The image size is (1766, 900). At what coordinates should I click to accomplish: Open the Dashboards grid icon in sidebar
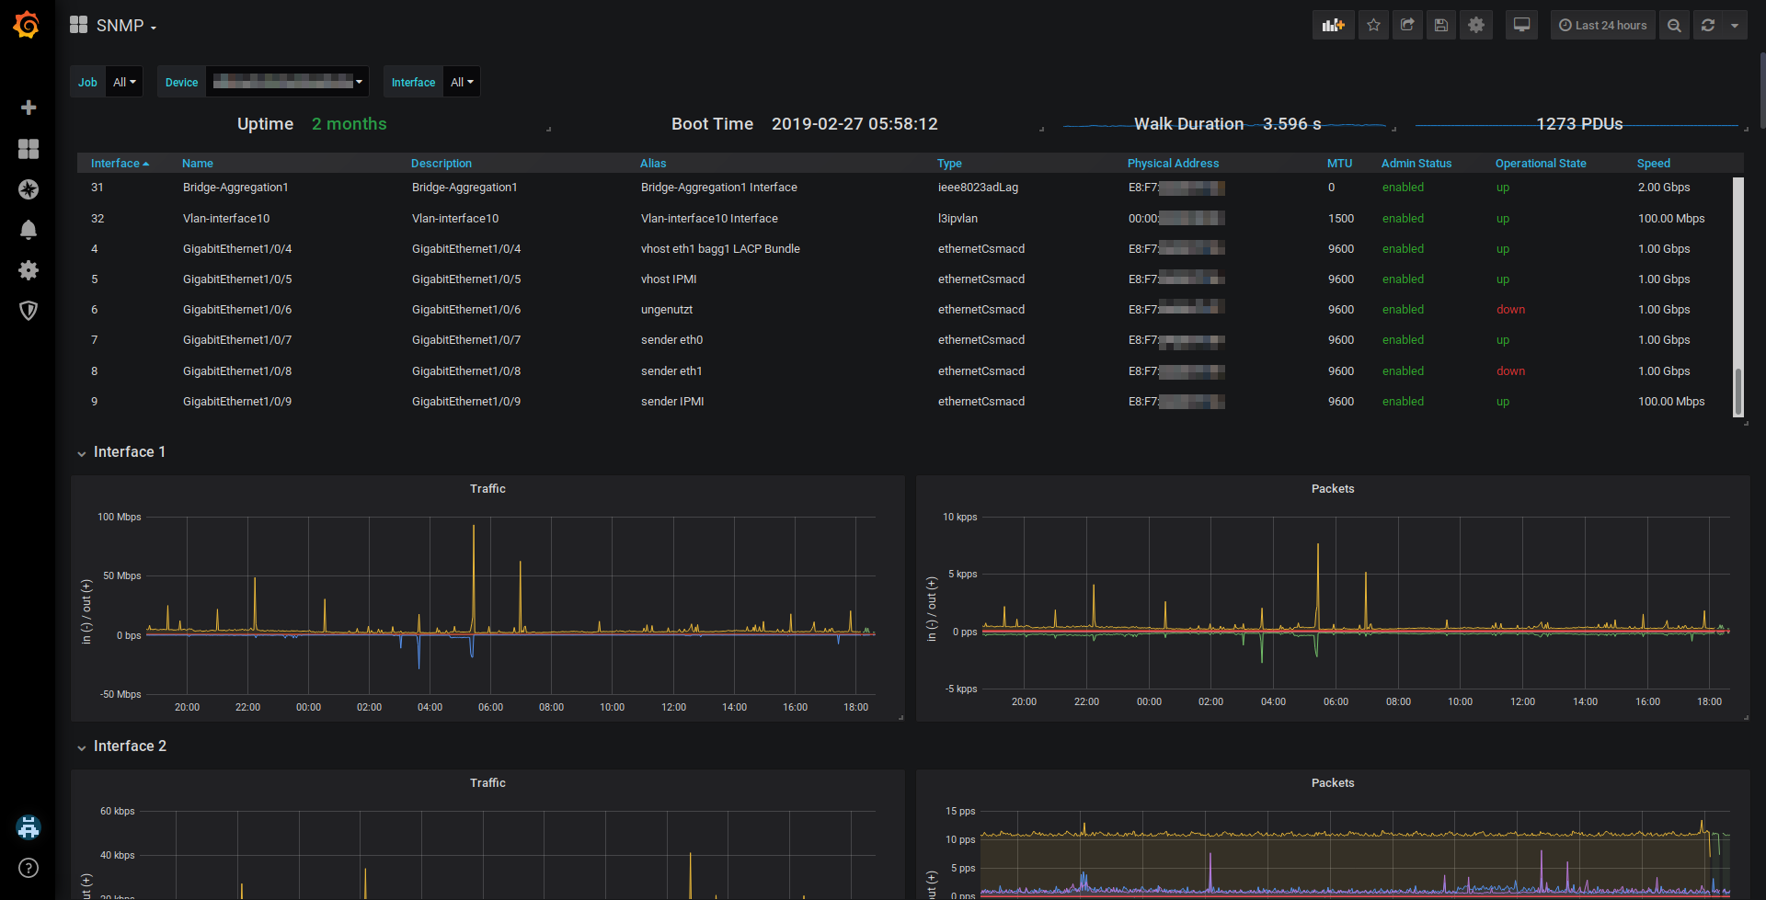coord(29,149)
